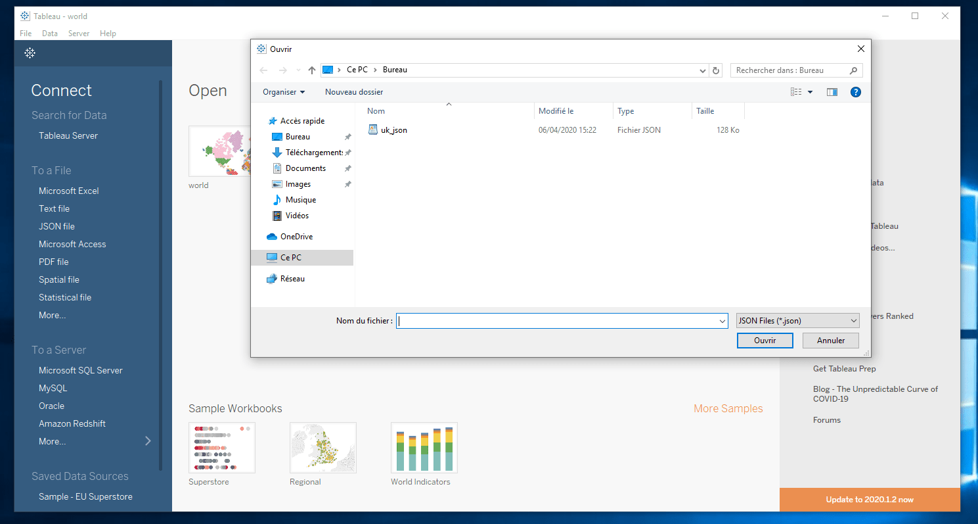Connect to a Text file
This screenshot has height=524, width=978.
[54, 208]
